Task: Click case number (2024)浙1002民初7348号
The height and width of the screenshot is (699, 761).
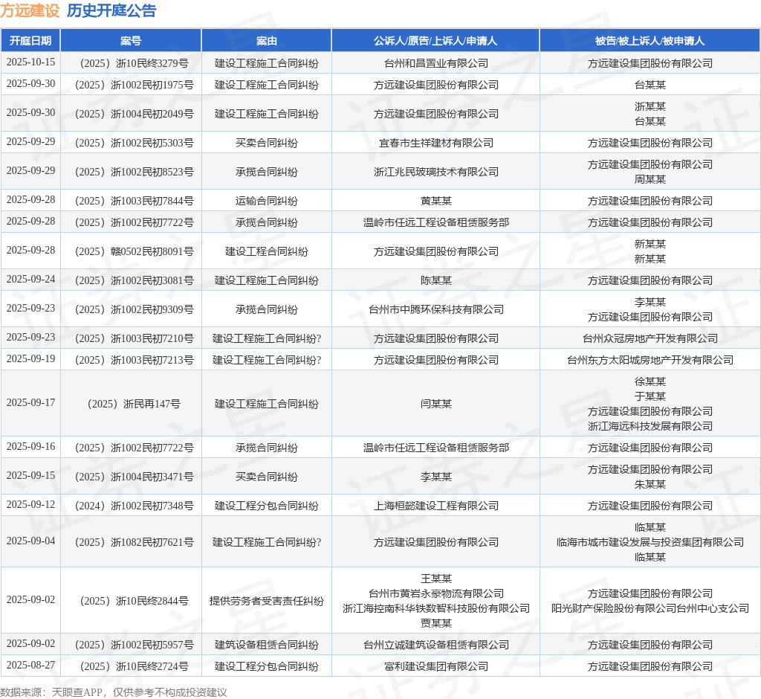Action: [134, 506]
